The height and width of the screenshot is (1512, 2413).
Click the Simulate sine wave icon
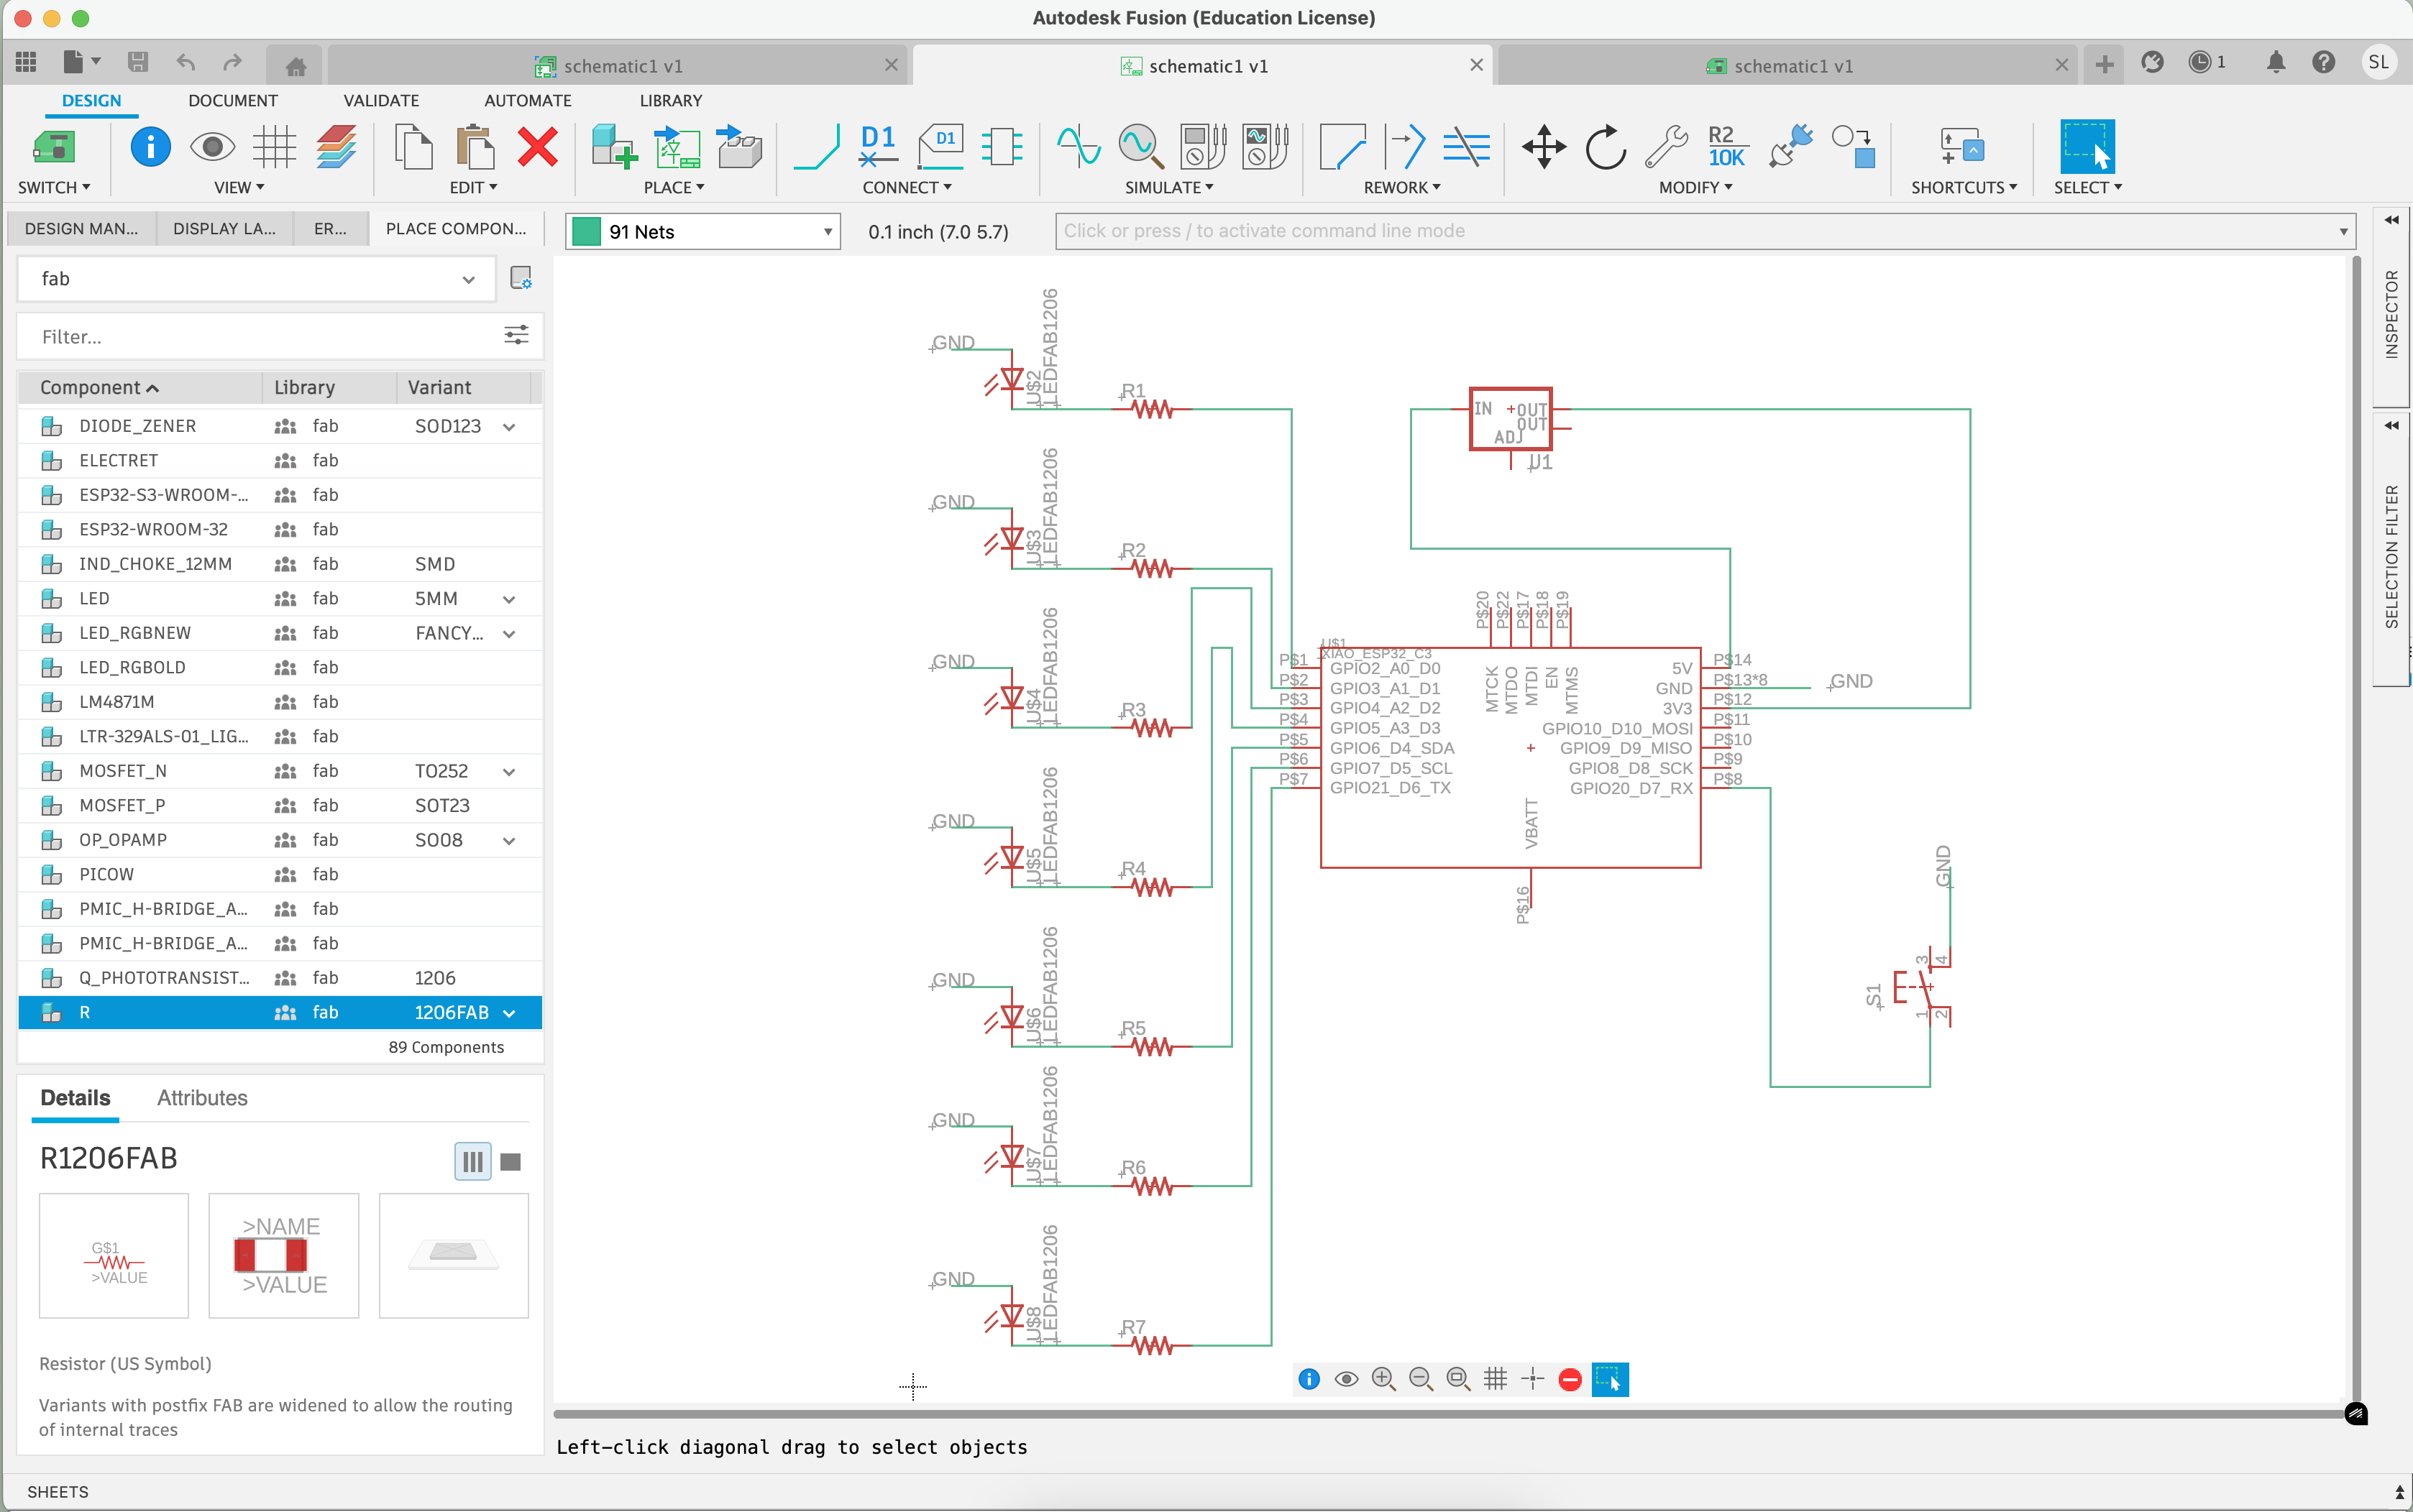(1079, 147)
